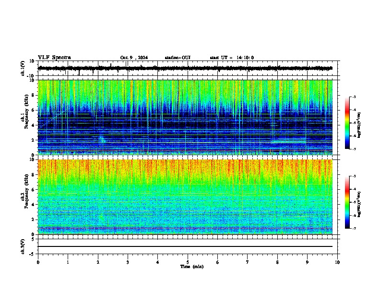Click the "-3" label on ch.1 color scale
This screenshot has height=294, width=380.
tap(354, 97)
